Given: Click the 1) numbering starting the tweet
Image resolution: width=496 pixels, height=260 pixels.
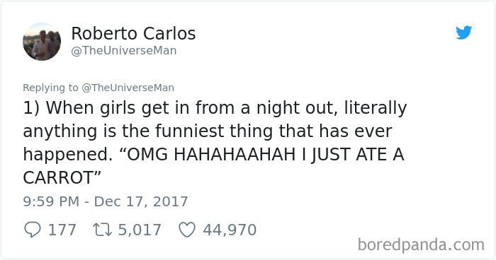Looking at the screenshot, I should 31,108.
